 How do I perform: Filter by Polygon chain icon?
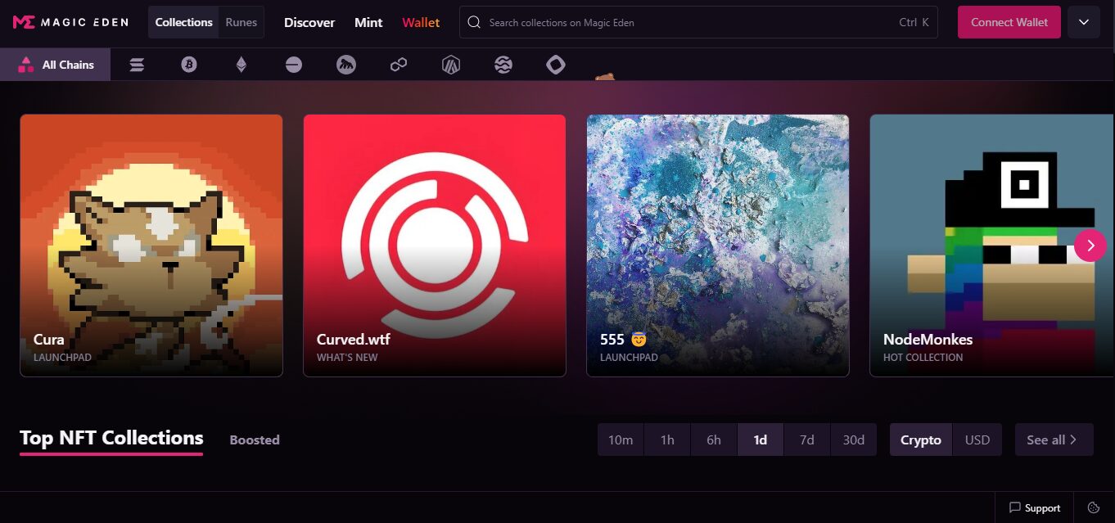pos(399,65)
